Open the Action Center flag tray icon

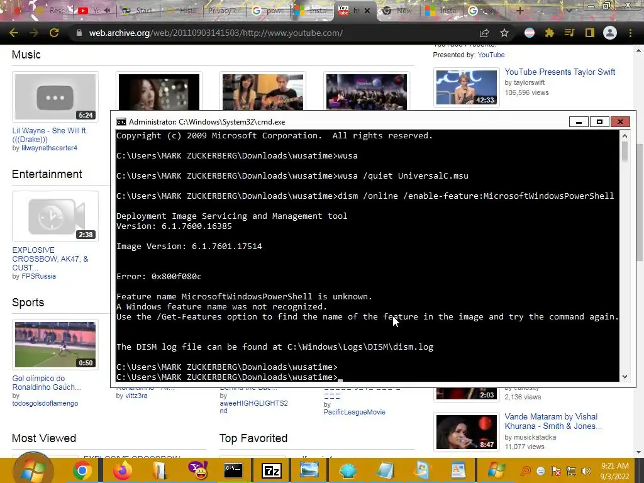(556, 471)
